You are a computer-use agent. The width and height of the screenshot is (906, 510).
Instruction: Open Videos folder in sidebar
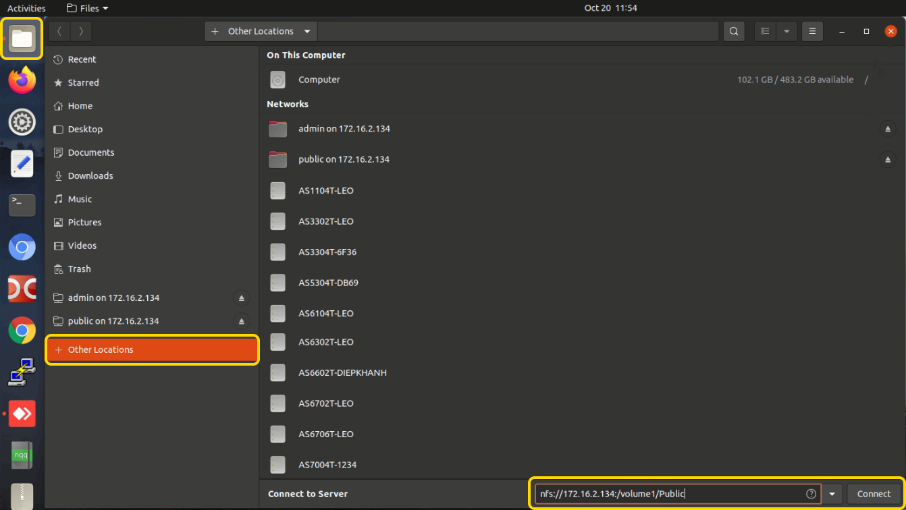pos(152,246)
